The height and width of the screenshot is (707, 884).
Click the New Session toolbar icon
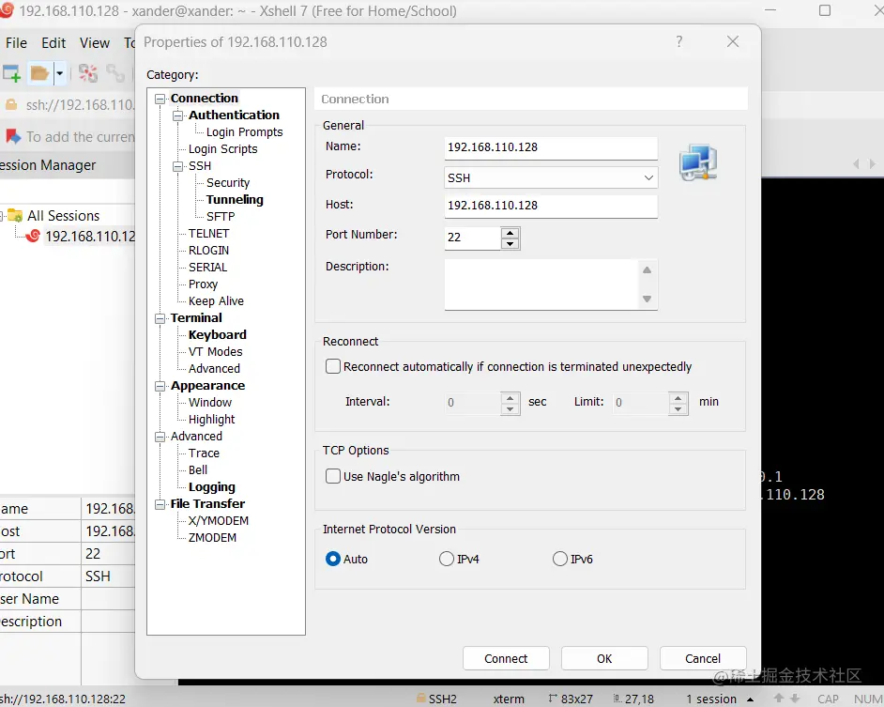12,73
